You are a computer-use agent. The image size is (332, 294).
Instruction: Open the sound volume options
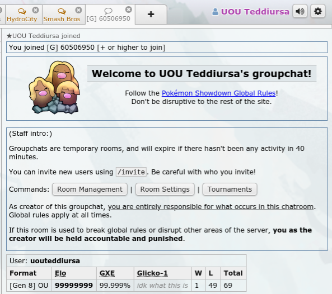pyautogui.click(x=300, y=11)
